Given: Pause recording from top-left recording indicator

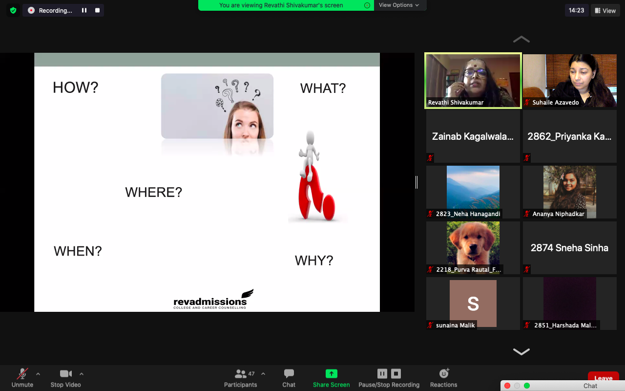Looking at the screenshot, I should coord(84,10).
